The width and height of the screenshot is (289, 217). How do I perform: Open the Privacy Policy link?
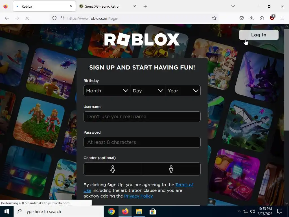pyautogui.click(x=138, y=196)
